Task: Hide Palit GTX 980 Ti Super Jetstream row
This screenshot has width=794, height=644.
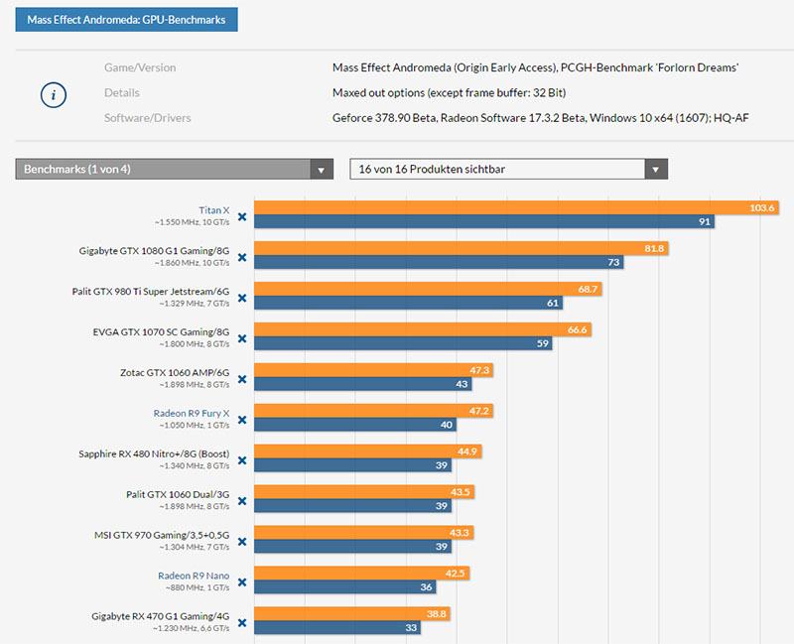Action: tap(241, 298)
